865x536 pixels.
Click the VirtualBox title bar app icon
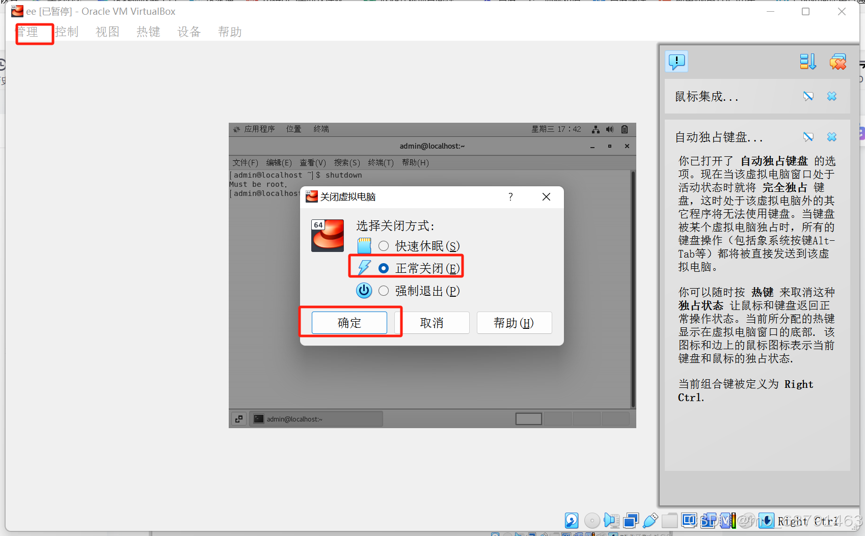pos(17,11)
